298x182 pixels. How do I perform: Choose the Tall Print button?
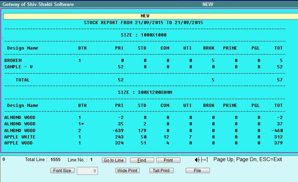(x=161, y=171)
